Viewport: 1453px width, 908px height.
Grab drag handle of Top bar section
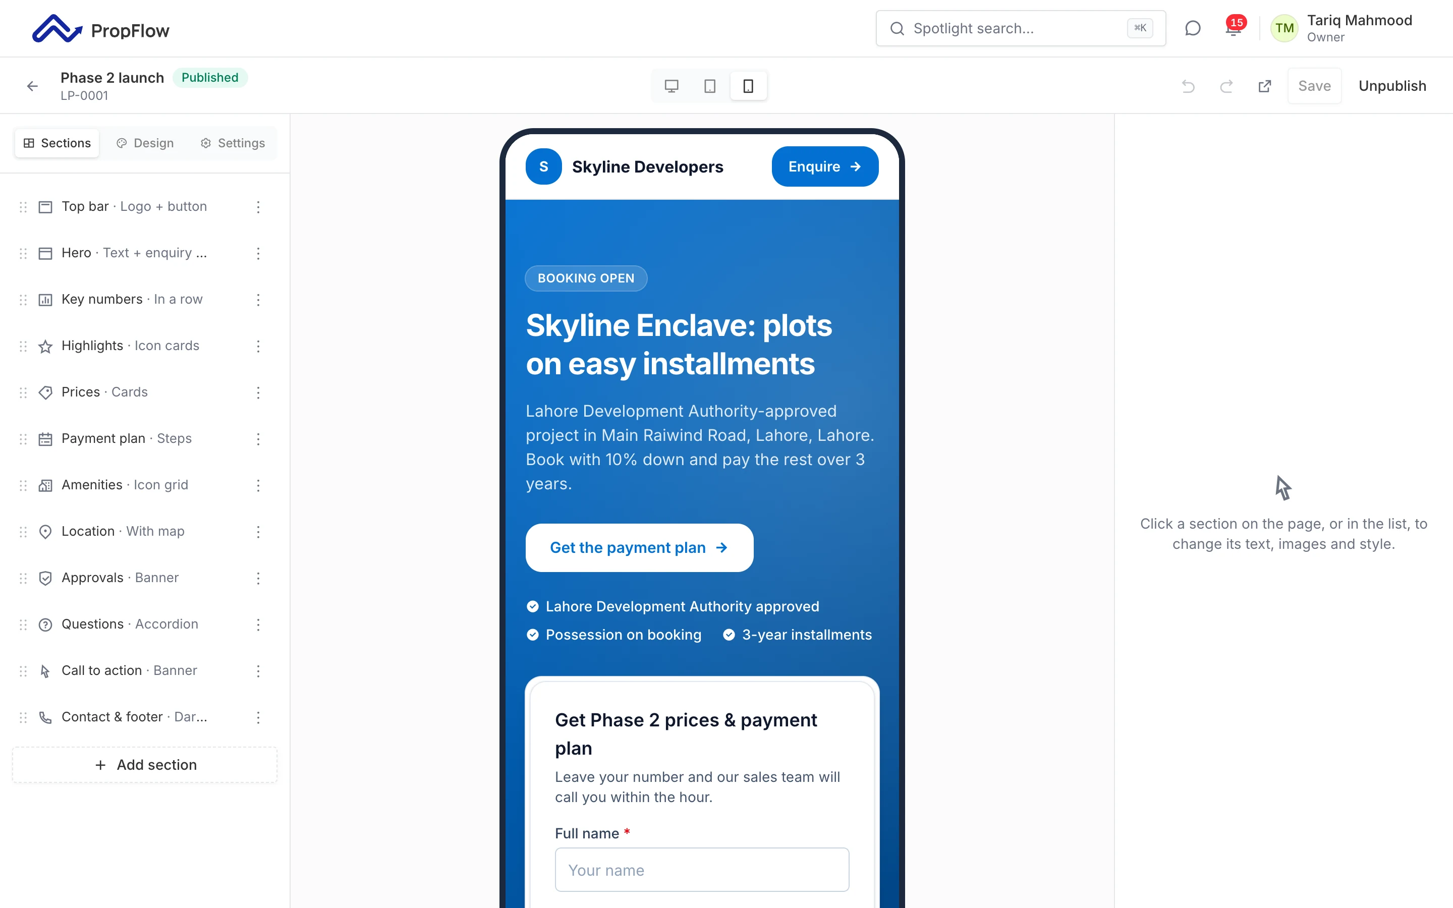click(23, 207)
